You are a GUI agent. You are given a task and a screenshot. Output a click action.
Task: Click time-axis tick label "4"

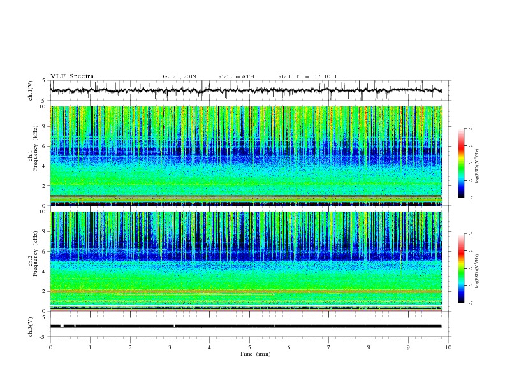click(x=209, y=347)
